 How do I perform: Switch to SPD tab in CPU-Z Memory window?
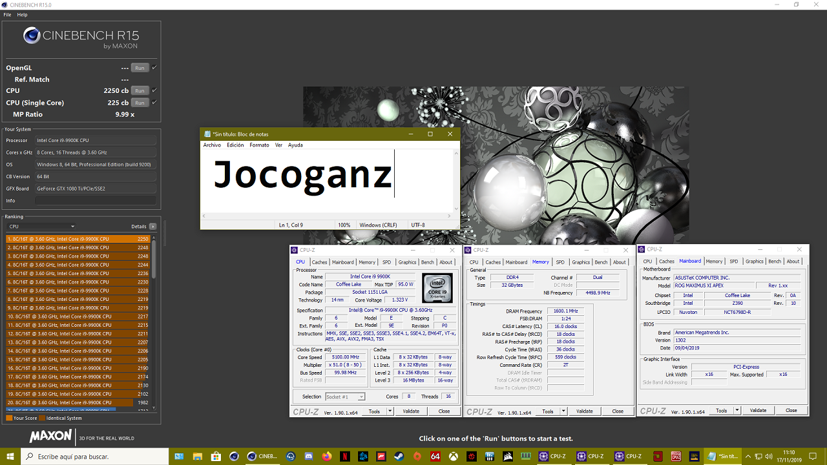click(560, 262)
